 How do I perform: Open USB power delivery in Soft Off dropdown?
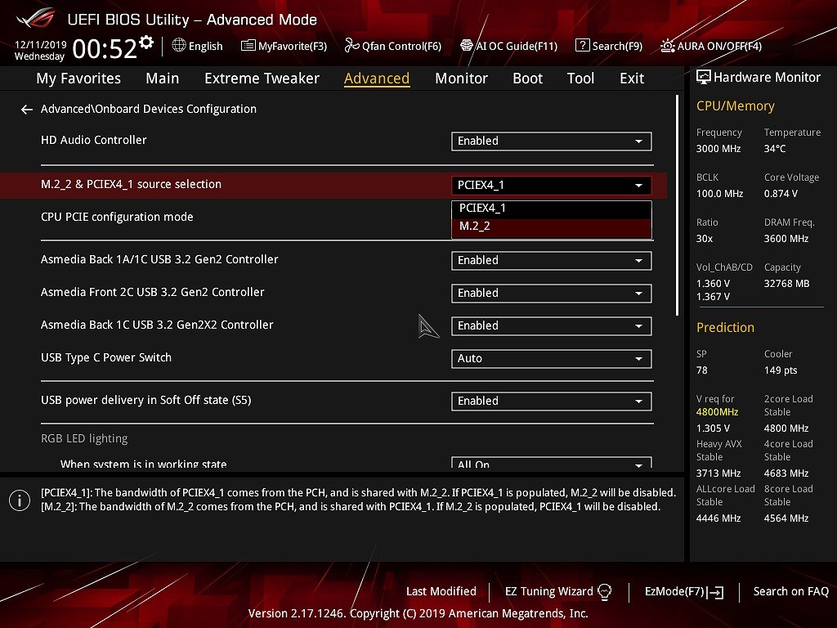tap(551, 401)
